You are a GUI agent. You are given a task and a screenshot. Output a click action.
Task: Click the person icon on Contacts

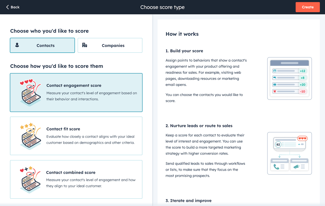click(17, 45)
